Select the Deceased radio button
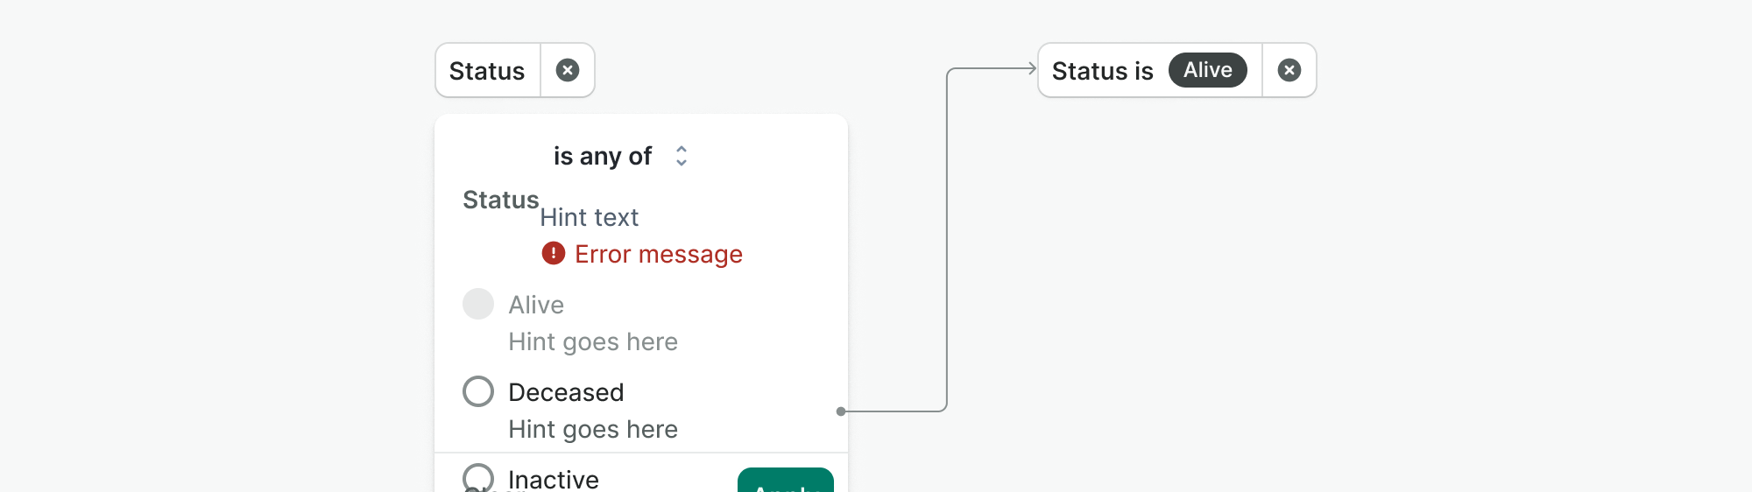Viewport: 1752px width, 492px height. [x=478, y=391]
